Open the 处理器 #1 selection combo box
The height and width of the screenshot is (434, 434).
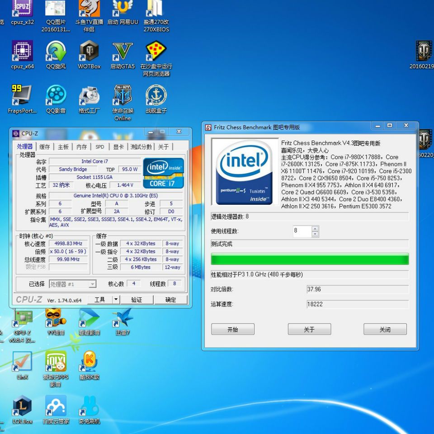(x=73, y=284)
